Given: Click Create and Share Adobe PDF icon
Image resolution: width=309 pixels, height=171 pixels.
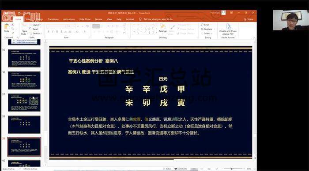Looking at the screenshot, I should pyautogui.click(x=228, y=26).
